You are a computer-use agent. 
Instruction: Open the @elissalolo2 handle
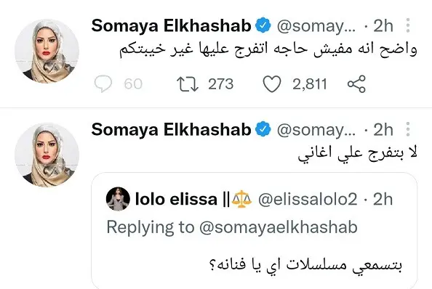tap(308, 199)
